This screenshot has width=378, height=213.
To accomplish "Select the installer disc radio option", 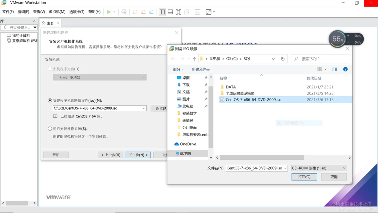I will pos(50,69).
